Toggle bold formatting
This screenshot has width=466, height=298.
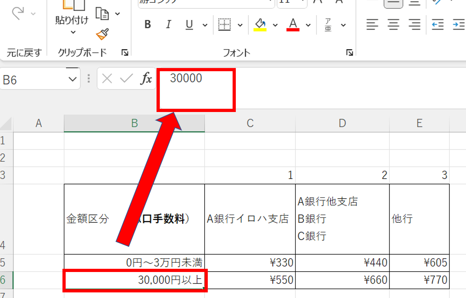[x=148, y=25]
